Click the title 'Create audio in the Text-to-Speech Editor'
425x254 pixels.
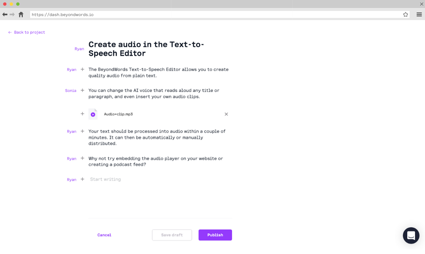tap(146, 49)
